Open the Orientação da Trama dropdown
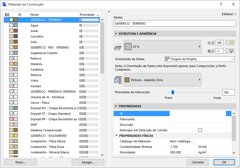Viewport: 240px width, 168px height. pyautogui.click(x=232, y=59)
